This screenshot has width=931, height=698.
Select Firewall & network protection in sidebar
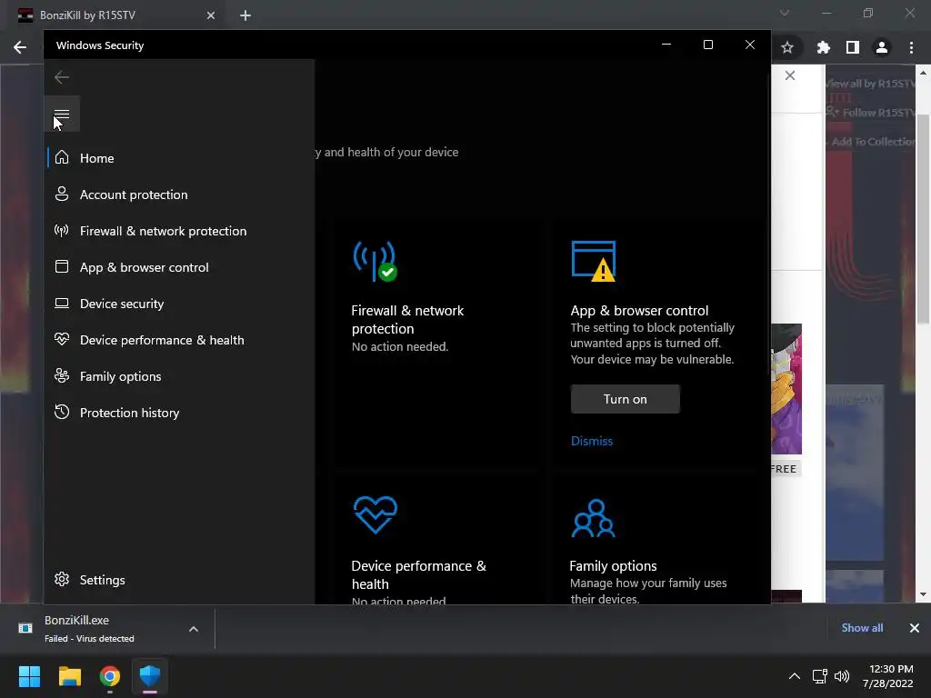tap(181, 231)
